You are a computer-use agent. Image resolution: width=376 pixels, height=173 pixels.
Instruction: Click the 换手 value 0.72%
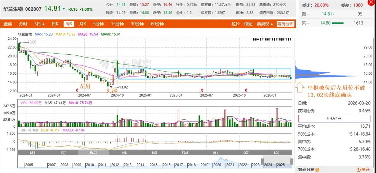[x=191, y=4]
